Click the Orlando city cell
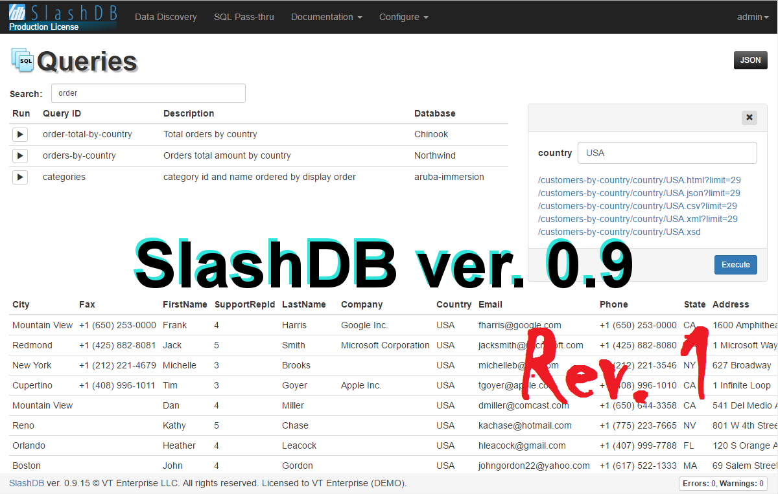 pyautogui.click(x=29, y=445)
